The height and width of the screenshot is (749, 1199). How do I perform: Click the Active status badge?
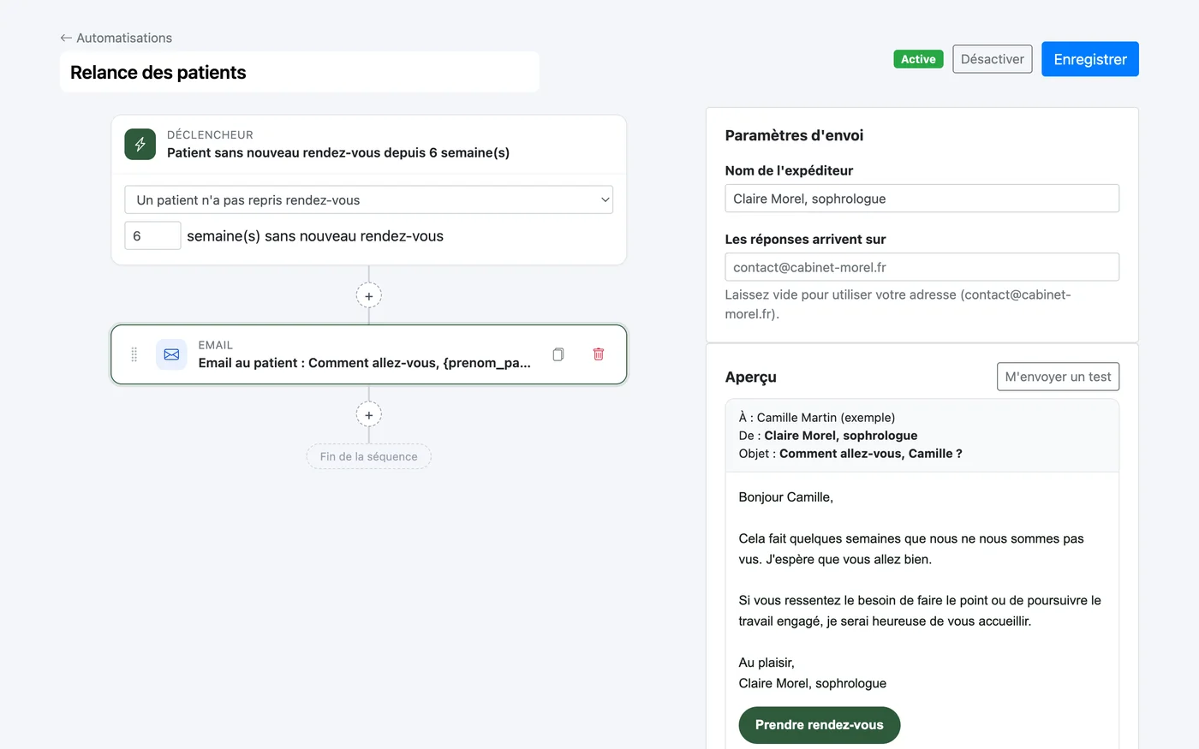click(918, 59)
